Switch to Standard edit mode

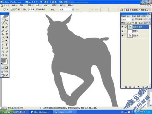3,68
